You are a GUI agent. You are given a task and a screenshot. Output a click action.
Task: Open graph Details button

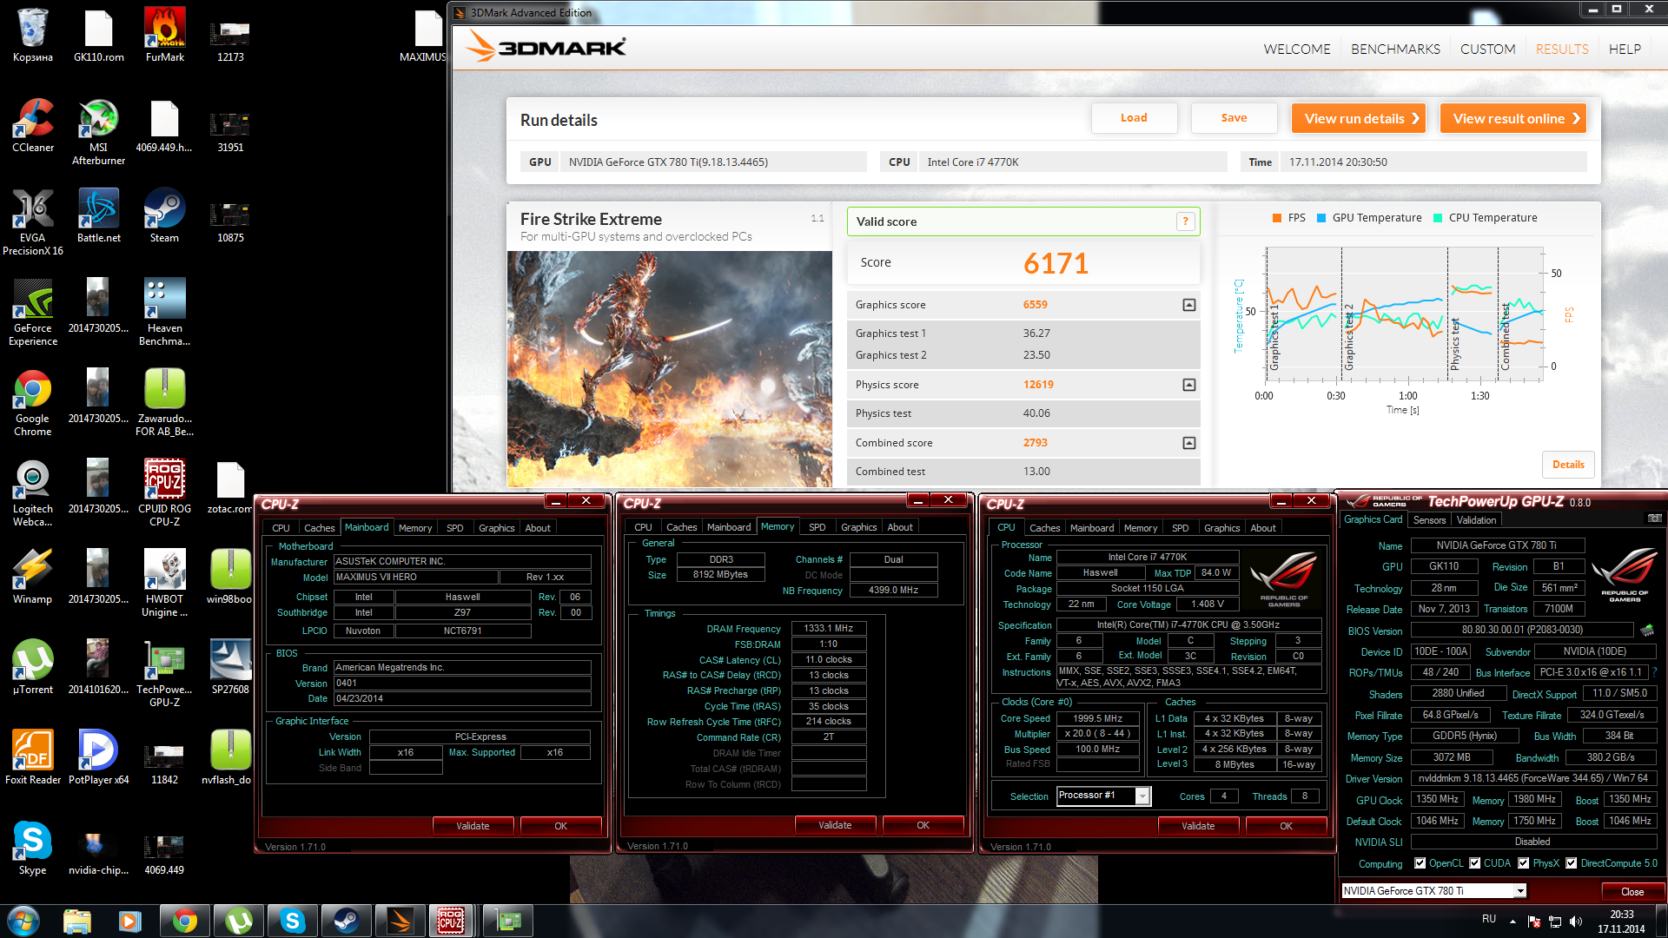coord(1568,465)
